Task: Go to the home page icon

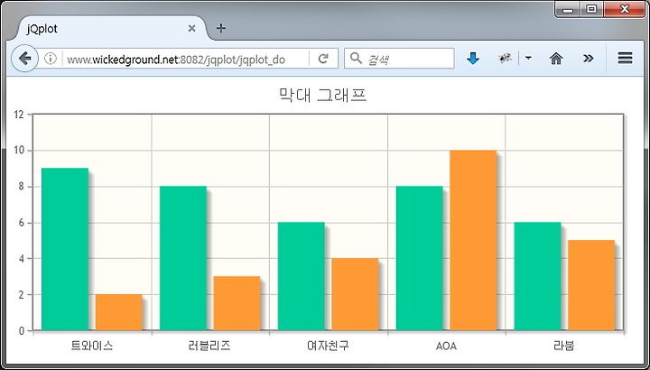Action: 556,59
